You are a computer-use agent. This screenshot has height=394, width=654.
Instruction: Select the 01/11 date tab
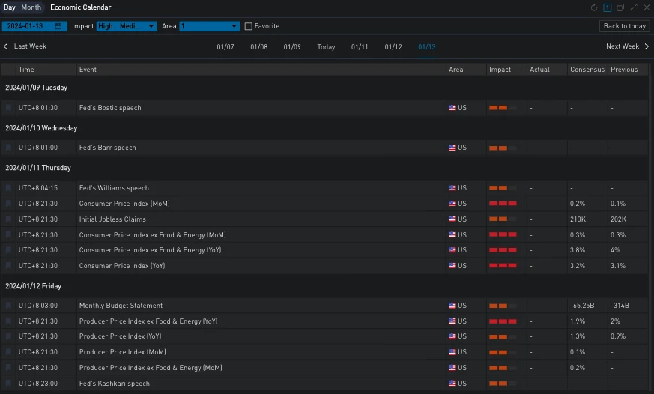click(x=360, y=47)
